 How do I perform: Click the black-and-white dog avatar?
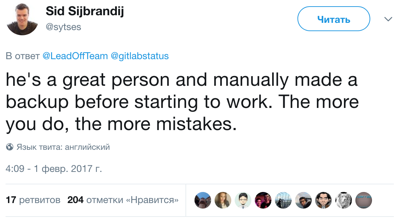(344, 200)
